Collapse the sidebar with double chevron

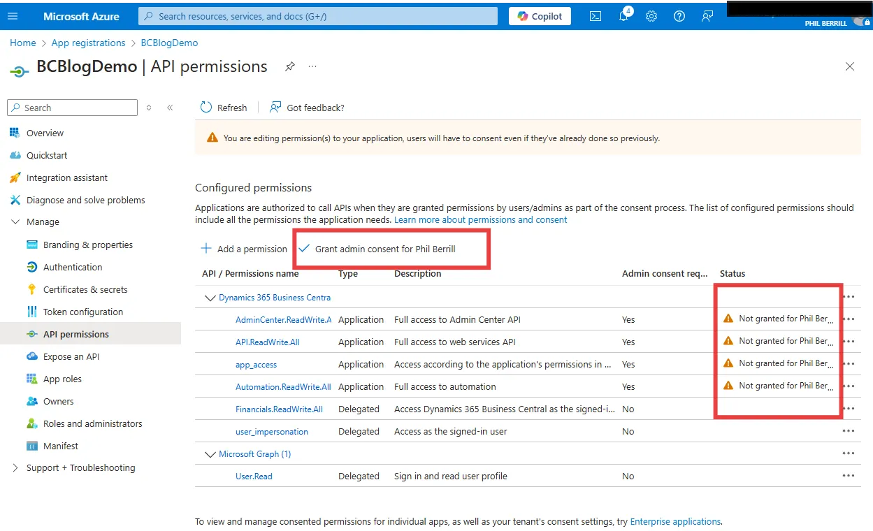(x=170, y=108)
